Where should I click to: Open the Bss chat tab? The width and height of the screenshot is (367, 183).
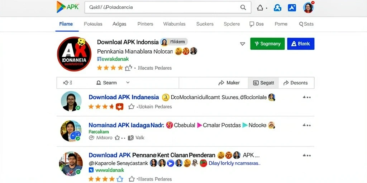(x=257, y=24)
